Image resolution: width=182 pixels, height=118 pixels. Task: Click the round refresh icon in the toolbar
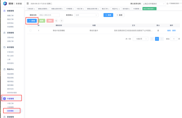(x=62, y=21)
